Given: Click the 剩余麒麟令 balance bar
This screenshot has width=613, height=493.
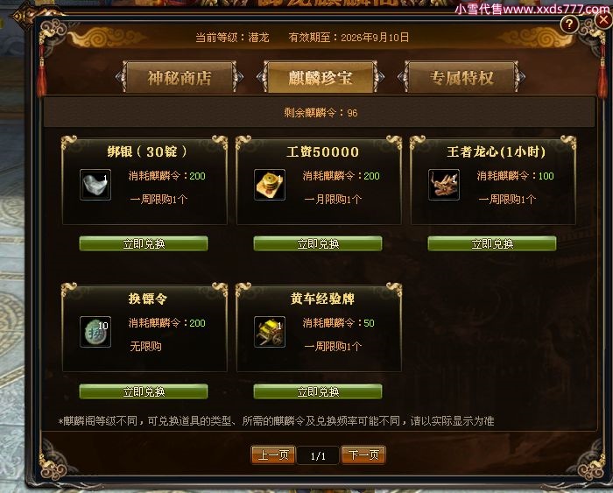Looking at the screenshot, I should click(319, 113).
